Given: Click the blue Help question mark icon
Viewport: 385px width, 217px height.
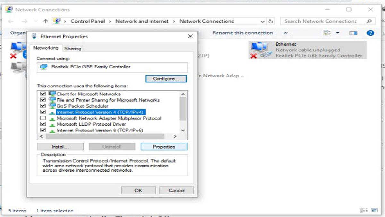Looking at the screenshot, I should (370, 33).
